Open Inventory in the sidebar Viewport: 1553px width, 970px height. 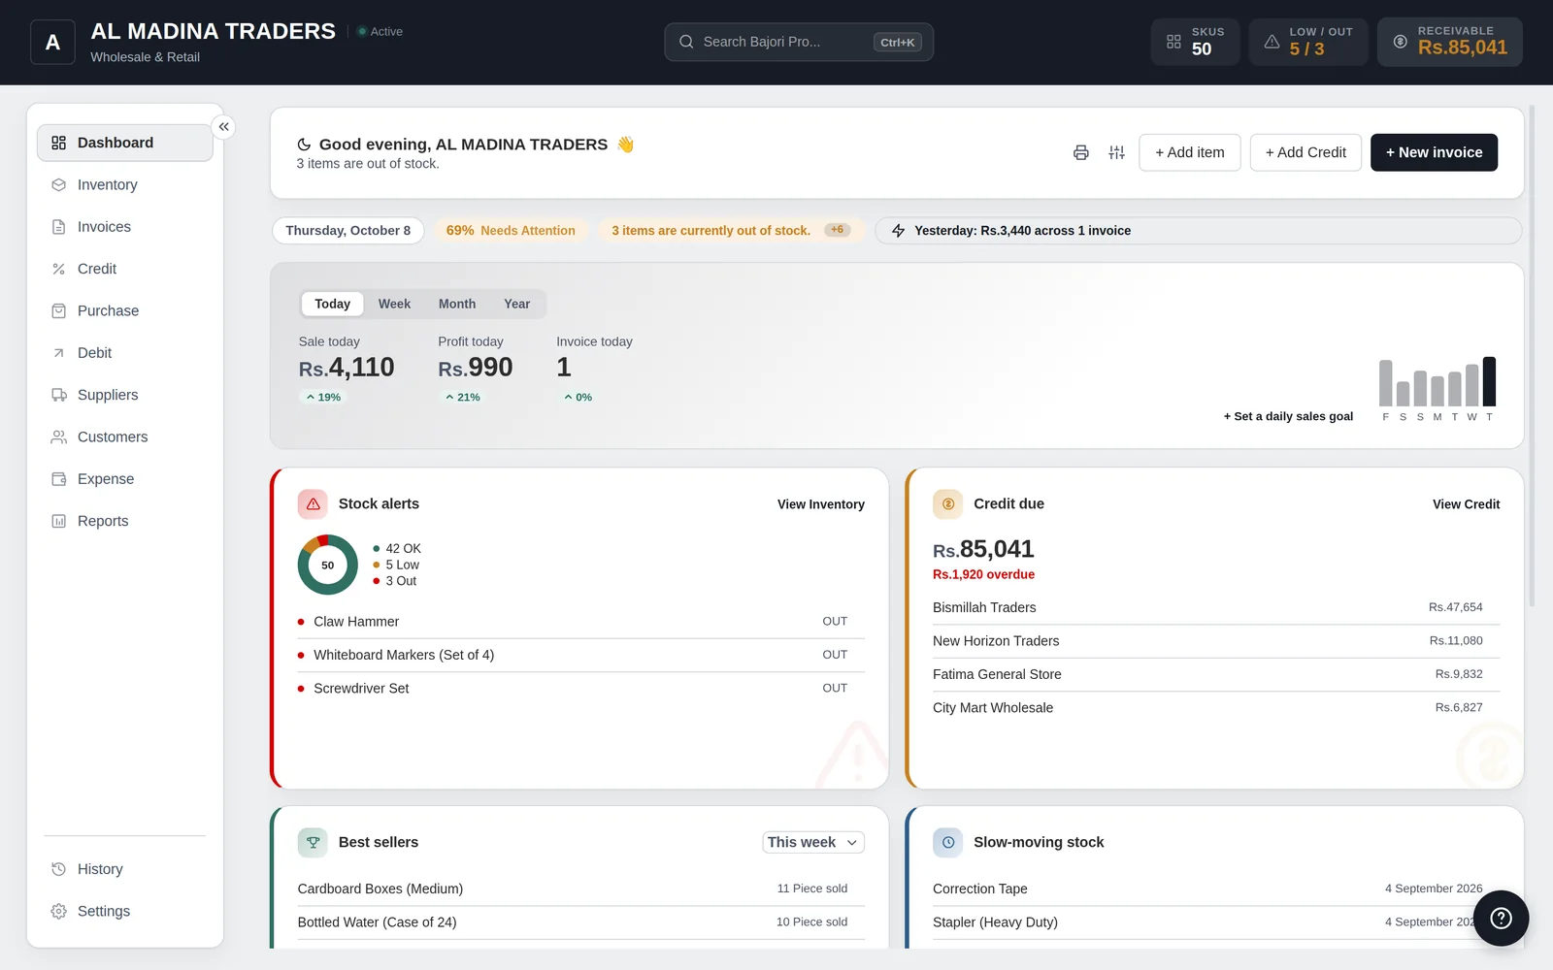point(125,184)
